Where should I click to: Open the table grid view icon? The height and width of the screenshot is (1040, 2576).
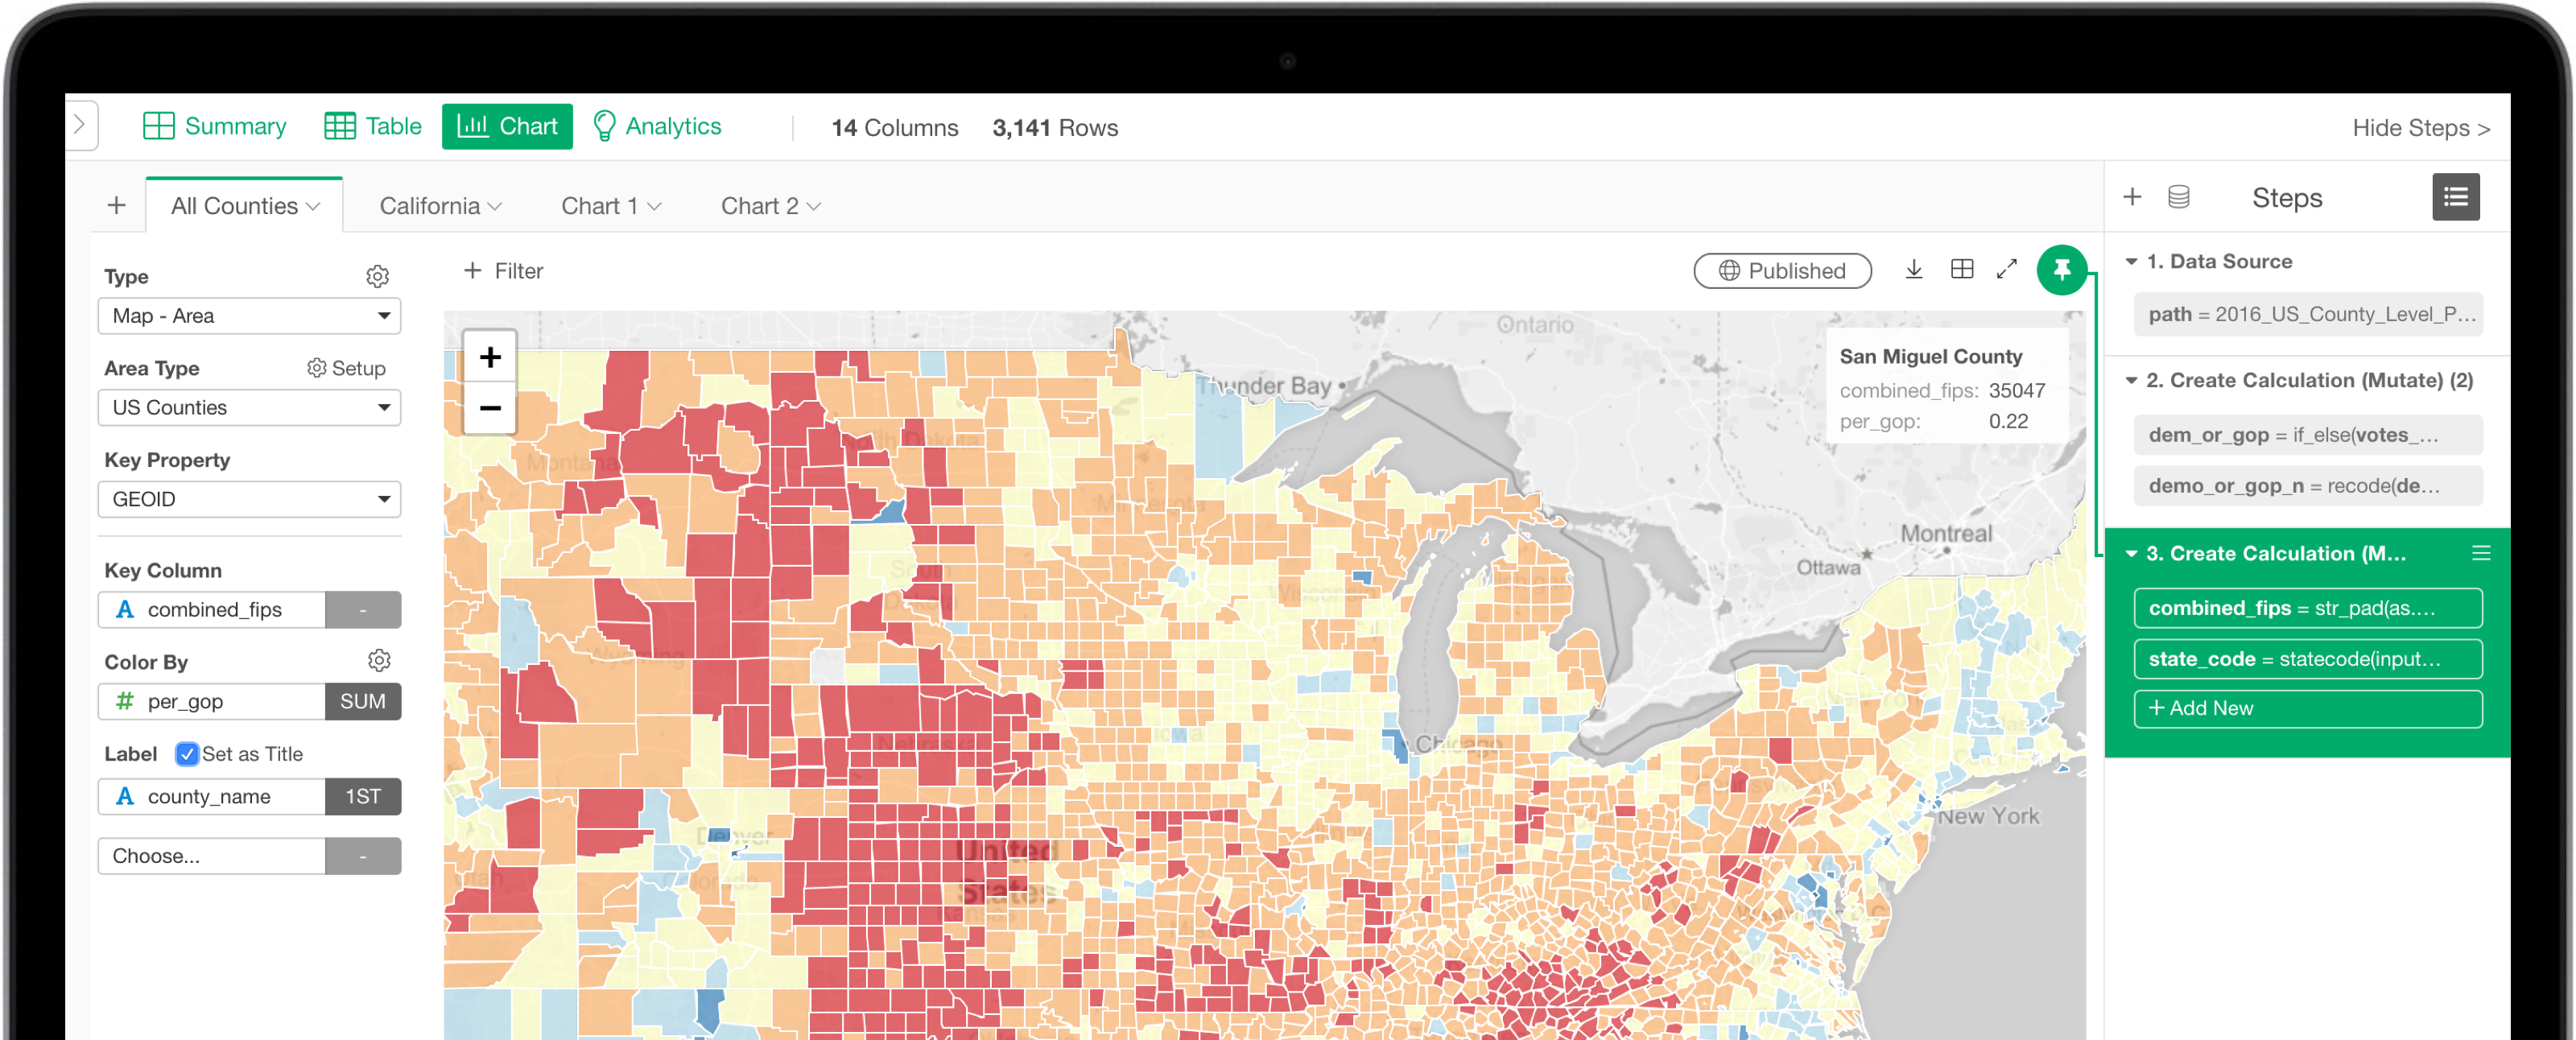click(x=1961, y=270)
